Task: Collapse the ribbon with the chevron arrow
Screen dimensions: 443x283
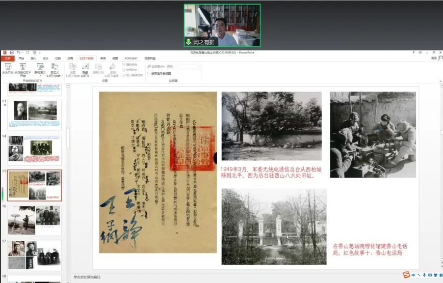Action: (440, 81)
